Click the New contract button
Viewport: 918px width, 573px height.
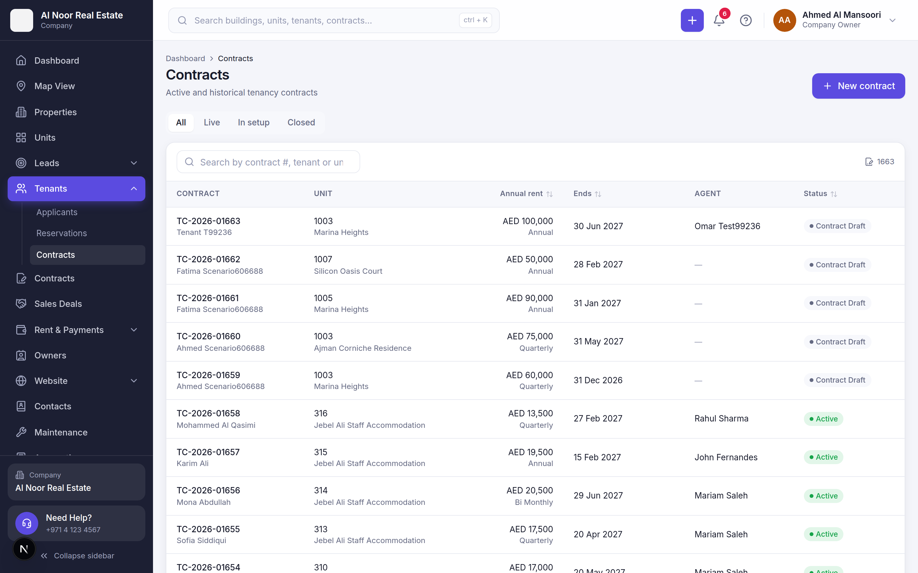(858, 86)
